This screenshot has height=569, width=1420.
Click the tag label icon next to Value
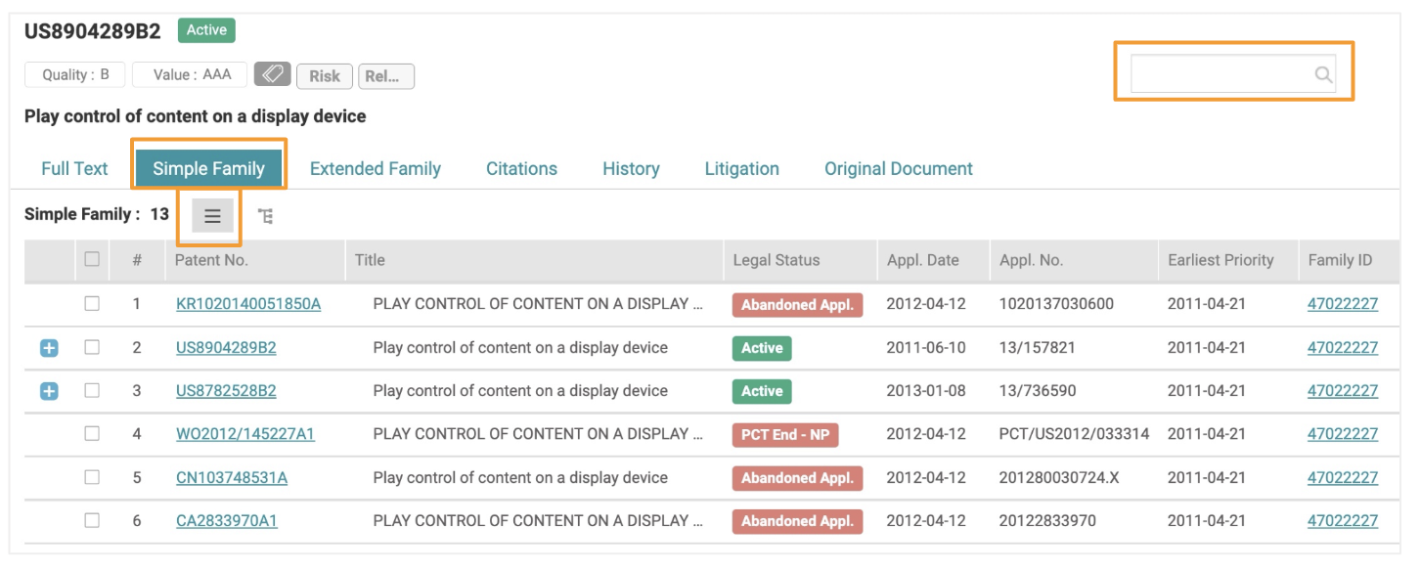pos(273,74)
